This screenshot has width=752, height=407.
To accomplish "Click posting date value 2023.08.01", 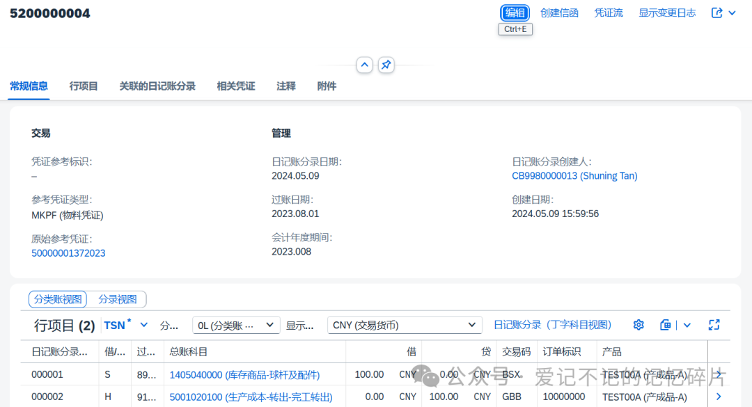I will click(295, 214).
